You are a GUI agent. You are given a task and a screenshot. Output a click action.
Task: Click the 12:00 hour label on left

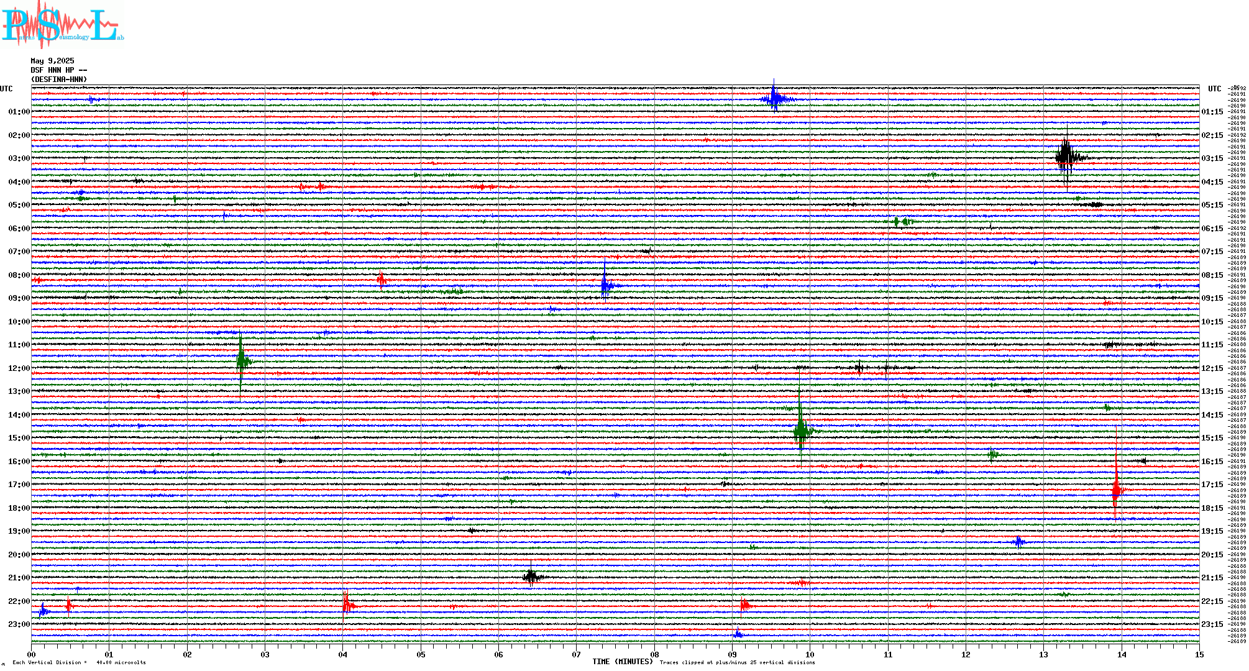pos(19,368)
